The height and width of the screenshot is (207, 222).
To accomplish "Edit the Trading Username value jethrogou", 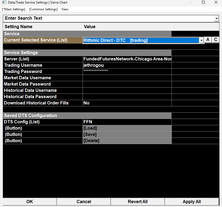I will click(x=127, y=65).
